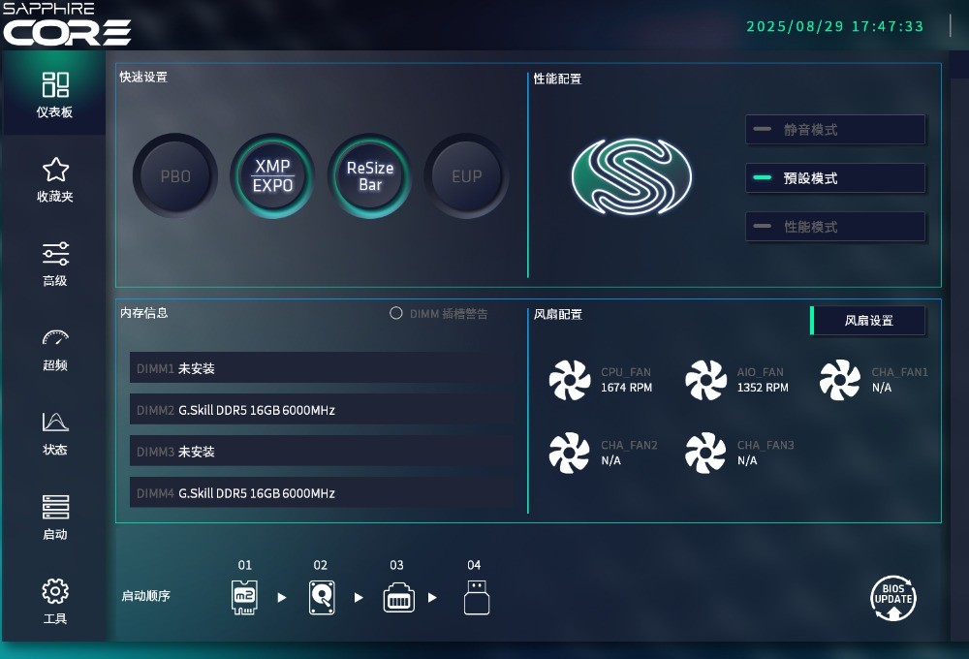Select the network boot device icon

click(x=398, y=598)
